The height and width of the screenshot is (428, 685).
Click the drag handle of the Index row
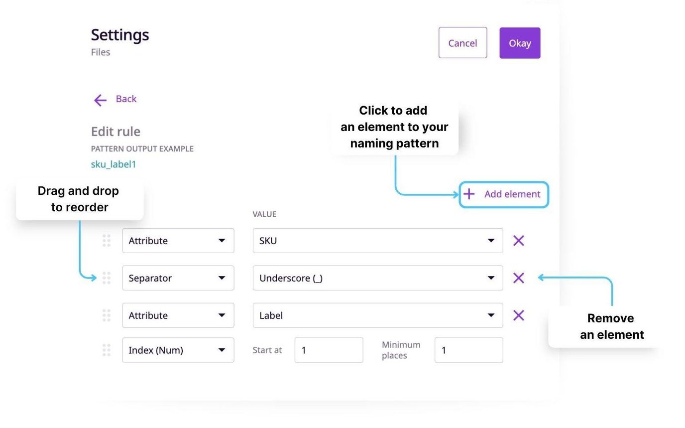pos(106,350)
